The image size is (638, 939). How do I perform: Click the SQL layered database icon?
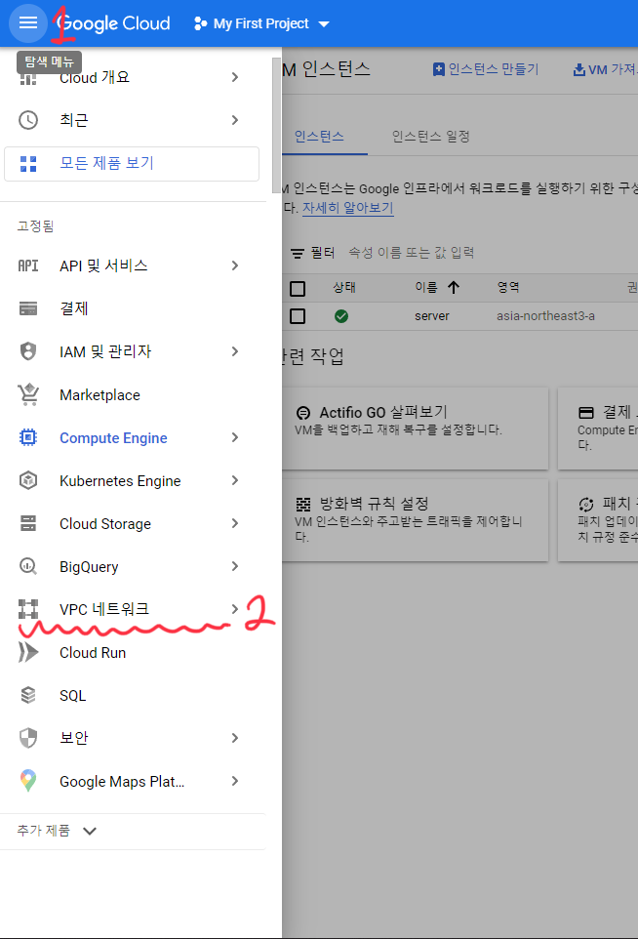point(28,695)
